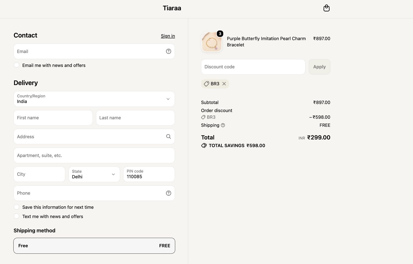Click the Address search magnifier icon
Image resolution: width=413 pixels, height=264 pixels.
coord(168,137)
